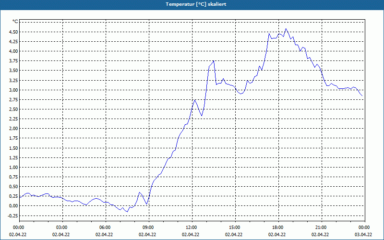The height and width of the screenshot is (240, 384).
Task: Pick the 0,50 y-axis value
Action: coord(13,187)
